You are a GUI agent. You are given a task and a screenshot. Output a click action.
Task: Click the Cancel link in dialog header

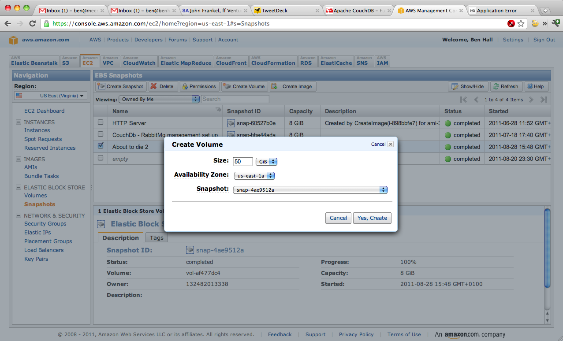[x=378, y=144]
